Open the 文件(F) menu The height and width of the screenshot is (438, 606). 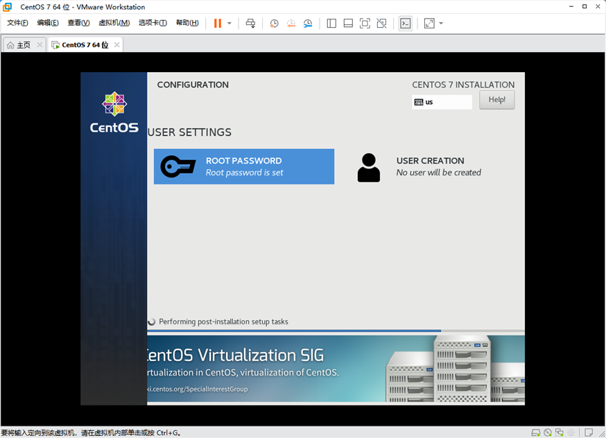pos(17,23)
